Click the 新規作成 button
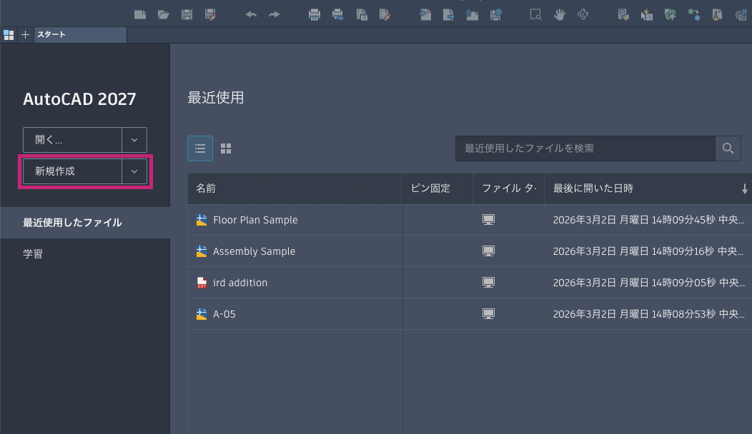The image size is (752, 434). click(72, 171)
